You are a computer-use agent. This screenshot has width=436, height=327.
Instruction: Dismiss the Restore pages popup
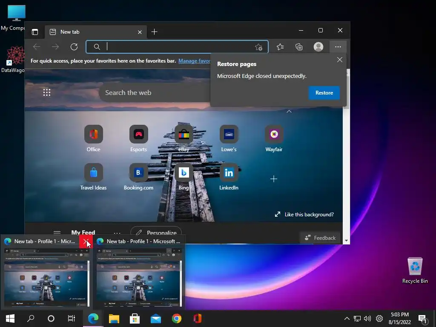click(339, 60)
